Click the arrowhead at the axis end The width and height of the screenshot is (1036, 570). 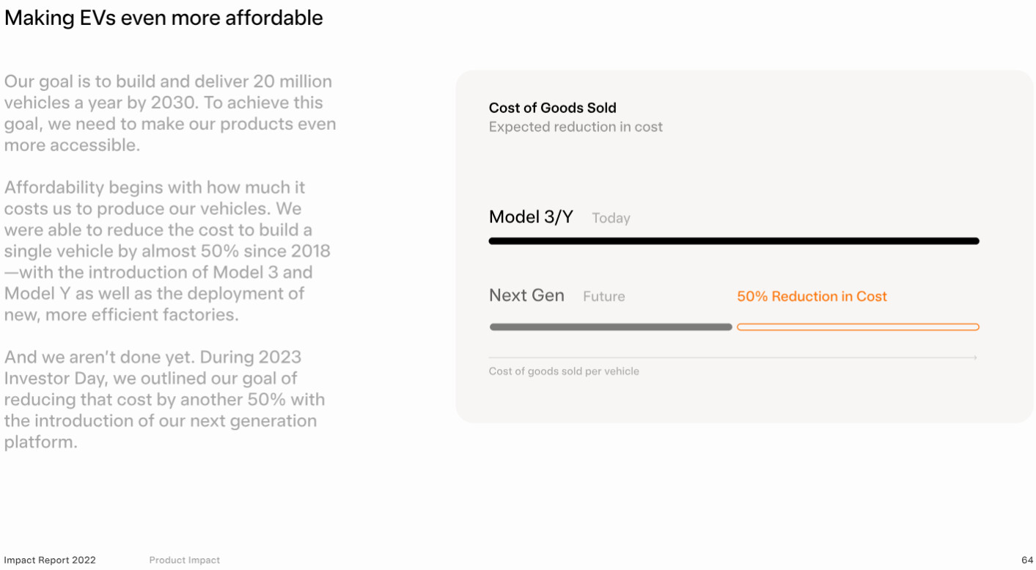[974, 358]
